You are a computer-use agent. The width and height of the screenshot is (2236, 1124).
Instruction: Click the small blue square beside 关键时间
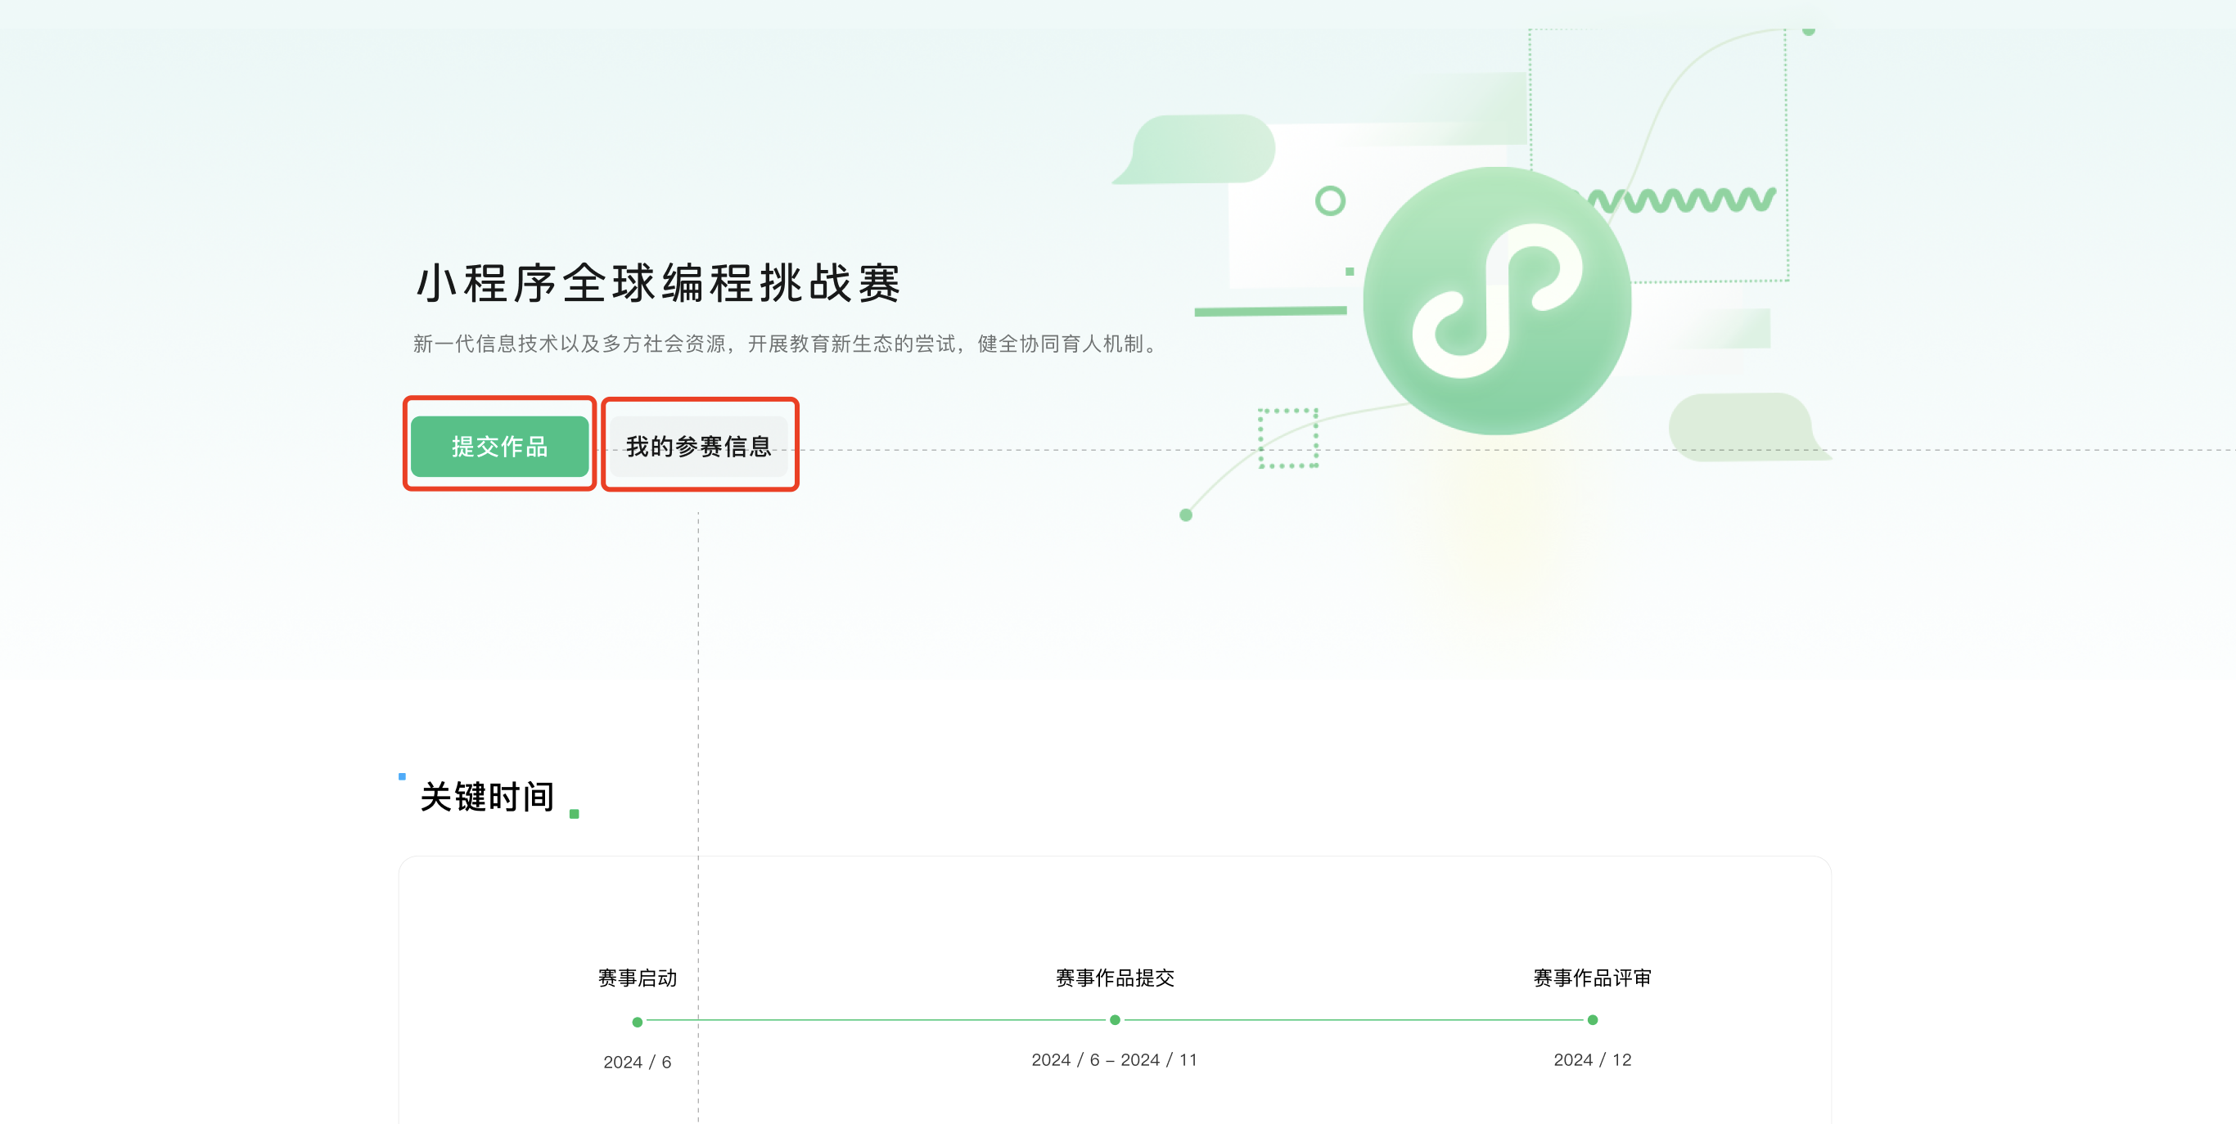click(402, 776)
